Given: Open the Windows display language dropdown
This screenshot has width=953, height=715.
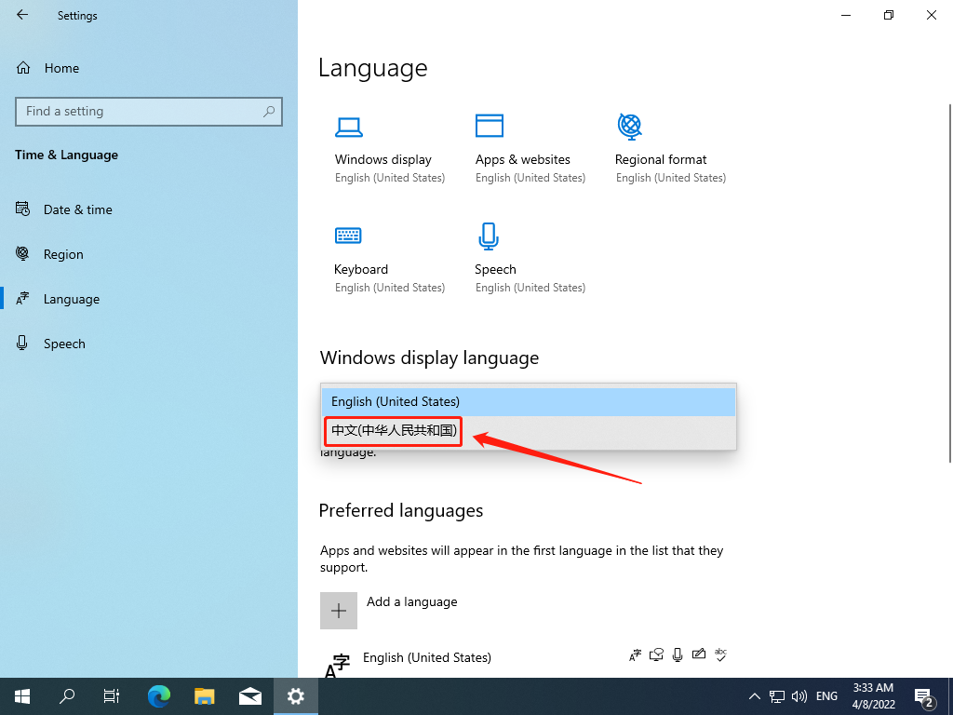Looking at the screenshot, I should click(528, 401).
